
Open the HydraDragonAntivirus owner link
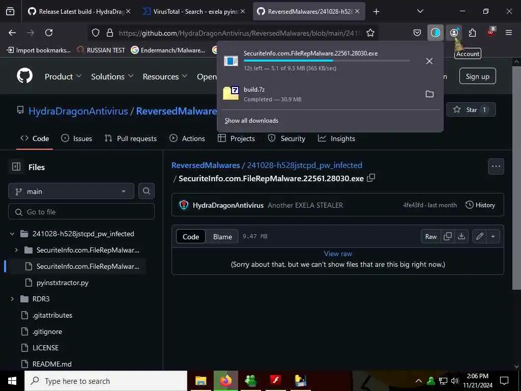click(x=78, y=111)
